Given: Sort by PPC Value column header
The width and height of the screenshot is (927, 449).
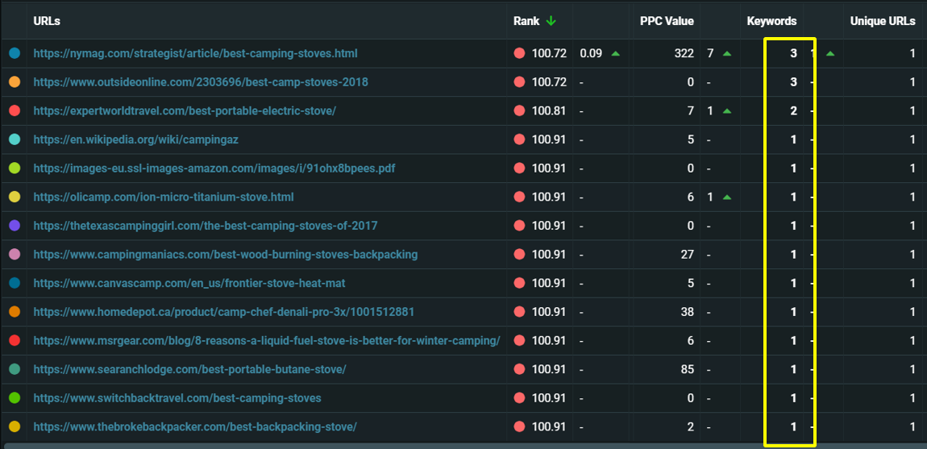Looking at the screenshot, I should [667, 21].
